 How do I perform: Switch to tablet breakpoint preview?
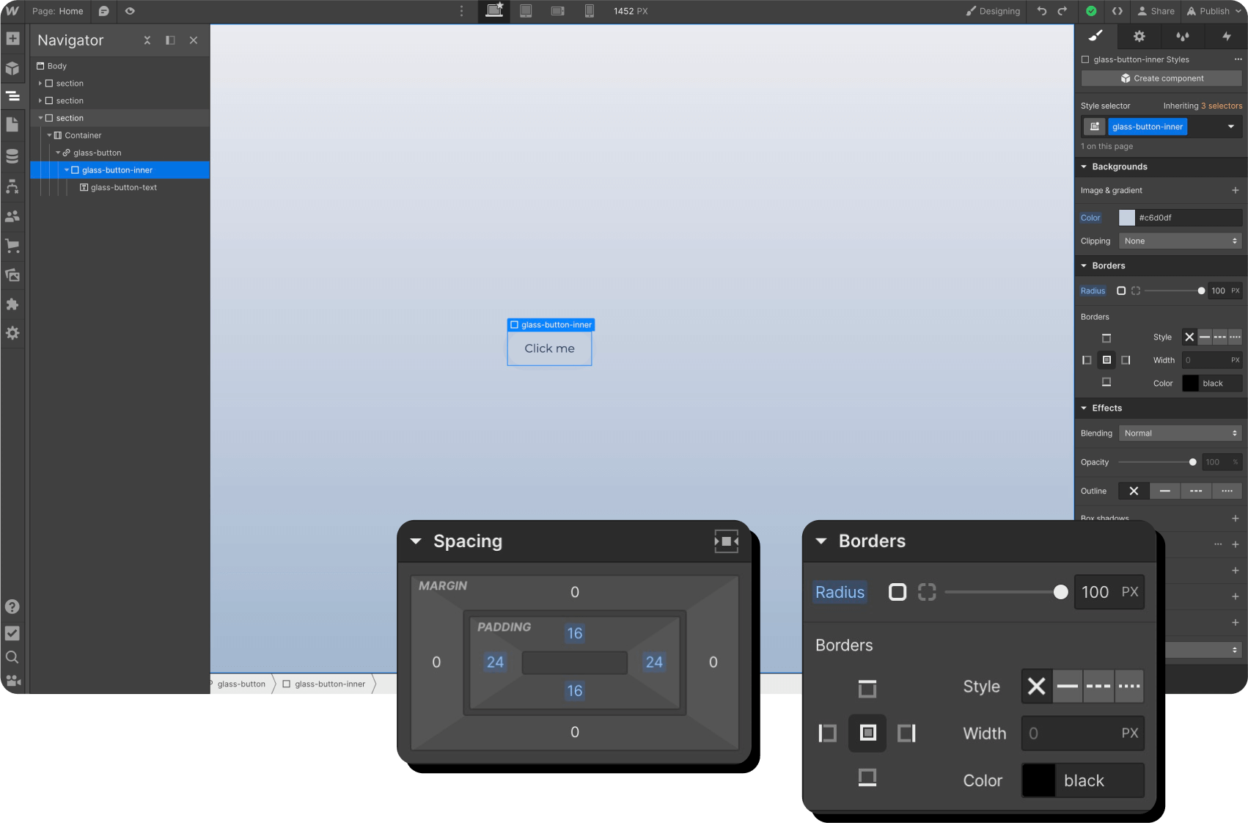526,11
